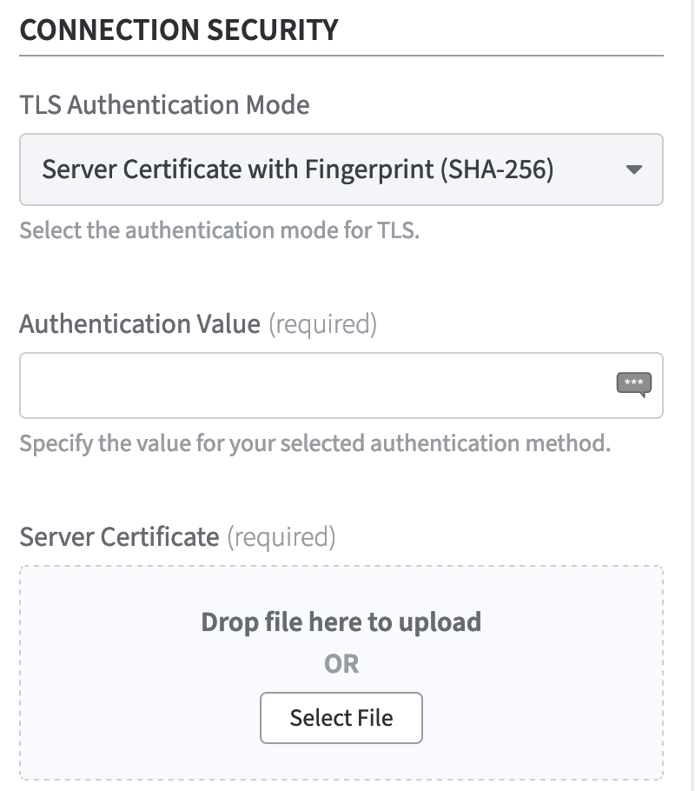Viewport: 695px width, 791px height.
Task: Click the TLS Authentication Mode label
Action: 164,105
